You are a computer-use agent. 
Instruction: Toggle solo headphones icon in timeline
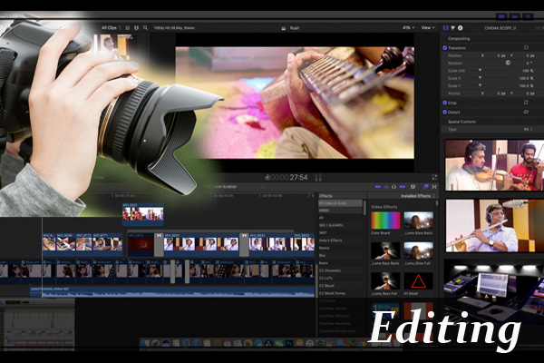pos(393,187)
